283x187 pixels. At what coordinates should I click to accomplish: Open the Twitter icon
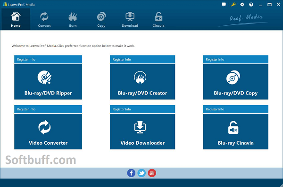[x=141, y=173]
